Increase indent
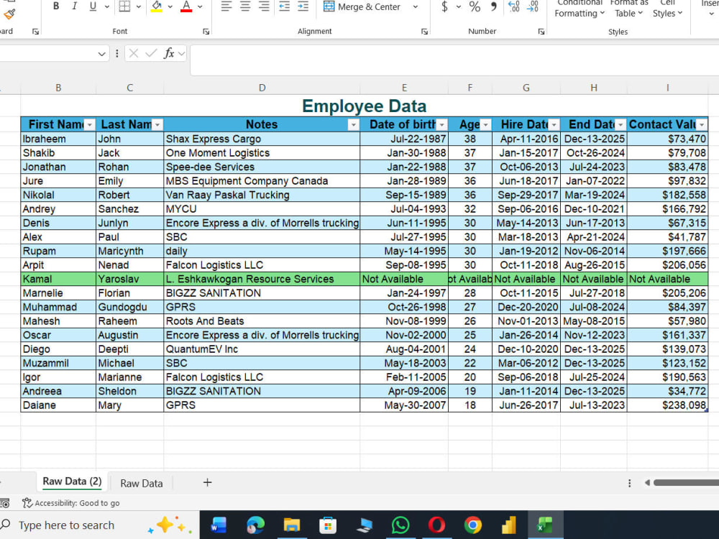Image resolution: width=719 pixels, height=539 pixels. click(303, 6)
